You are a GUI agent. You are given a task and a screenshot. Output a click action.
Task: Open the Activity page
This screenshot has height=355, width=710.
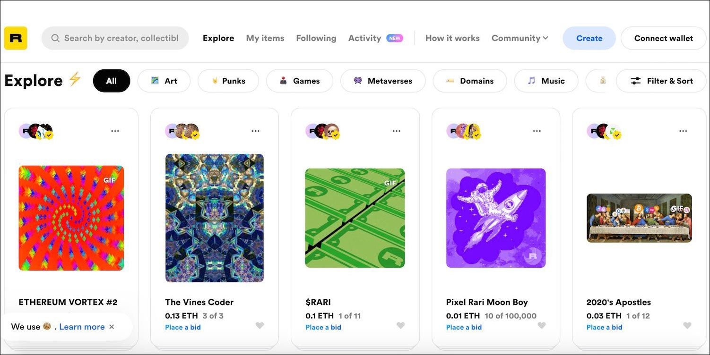[364, 38]
